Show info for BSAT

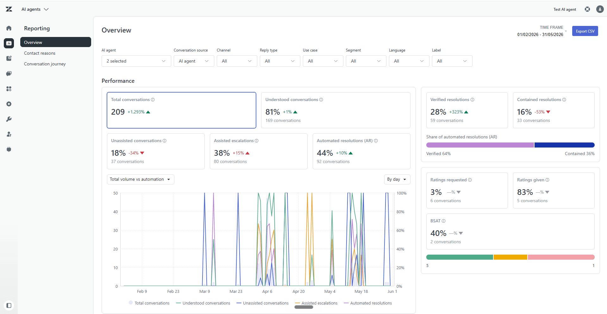click(x=444, y=221)
